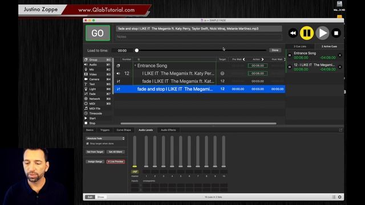Pause Entrance Song in Active Cues
Screen dimensions: 365x205
pyautogui.click(x=290, y=55)
